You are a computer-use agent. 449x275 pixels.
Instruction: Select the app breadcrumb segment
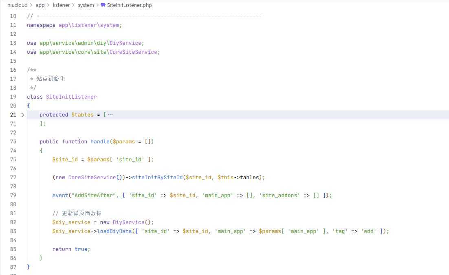[40, 5]
